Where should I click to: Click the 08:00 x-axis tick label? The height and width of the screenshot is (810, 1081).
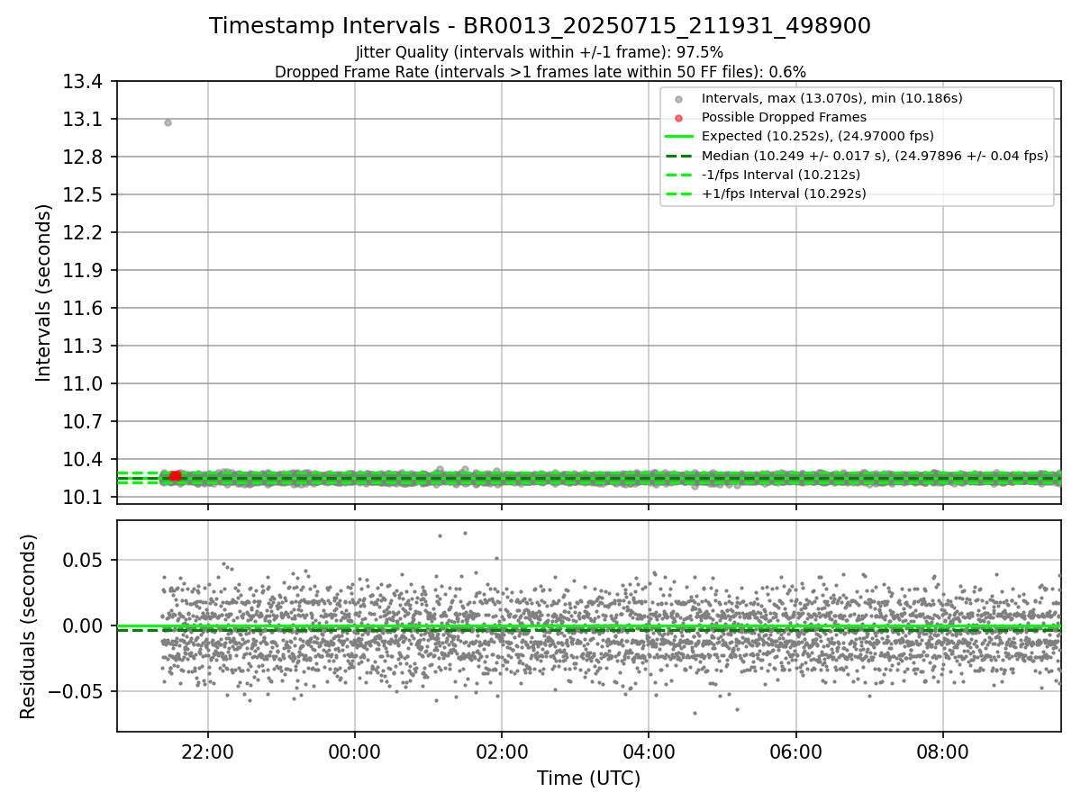(x=942, y=751)
